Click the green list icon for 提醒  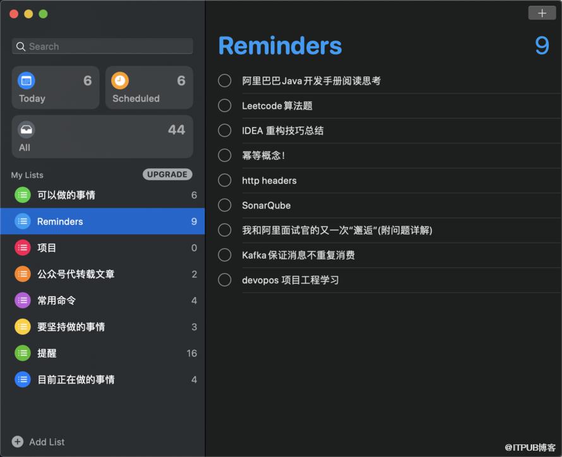pyautogui.click(x=23, y=353)
